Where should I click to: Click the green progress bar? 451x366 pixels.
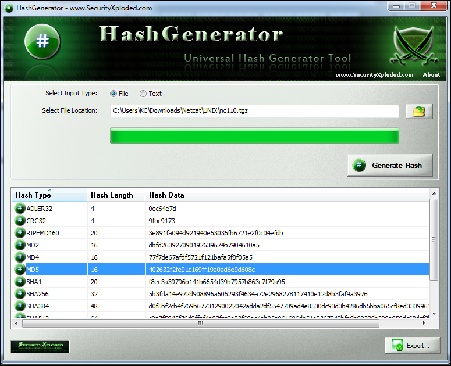(x=254, y=136)
